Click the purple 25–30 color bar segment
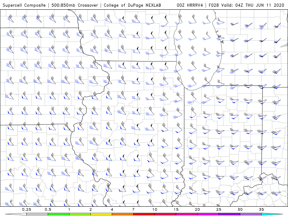288x216 pixels. [x=229, y=214]
